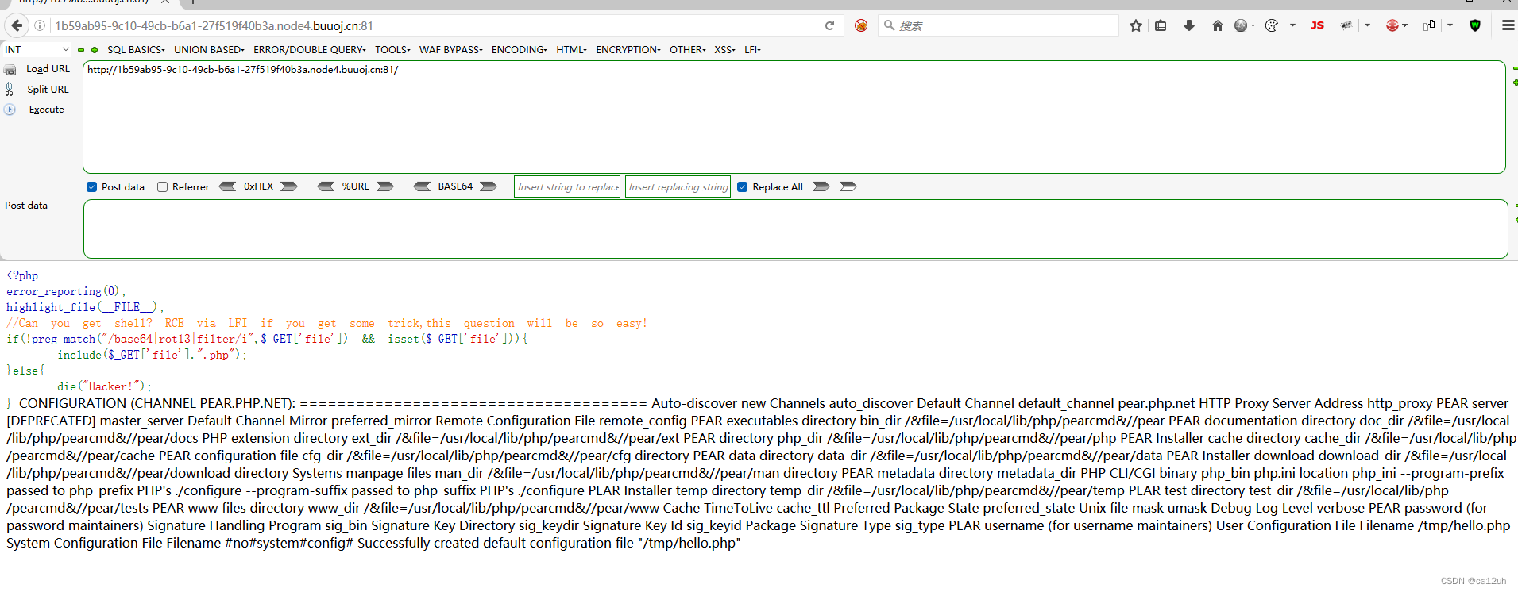Click the Load URL button
The height and width of the screenshot is (592, 1518).
tap(48, 69)
